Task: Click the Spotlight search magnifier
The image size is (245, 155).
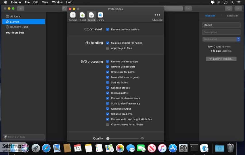Action: (x=232, y=2)
